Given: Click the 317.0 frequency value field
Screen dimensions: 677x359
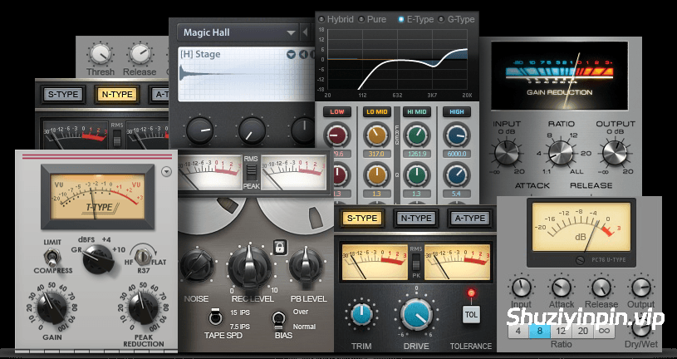Looking at the screenshot, I should (x=376, y=154).
